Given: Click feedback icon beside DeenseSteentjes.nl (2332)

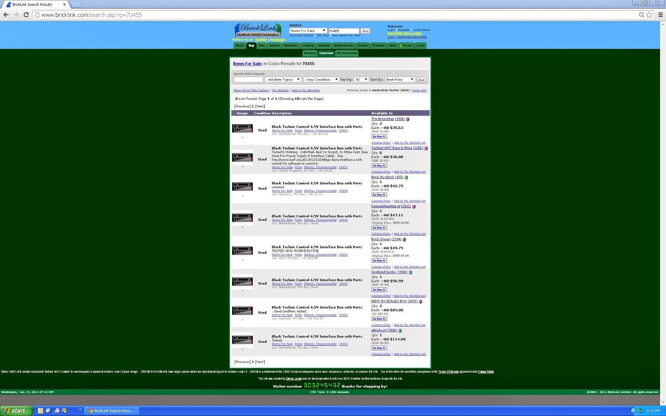Looking at the screenshot, I should tap(414, 206).
